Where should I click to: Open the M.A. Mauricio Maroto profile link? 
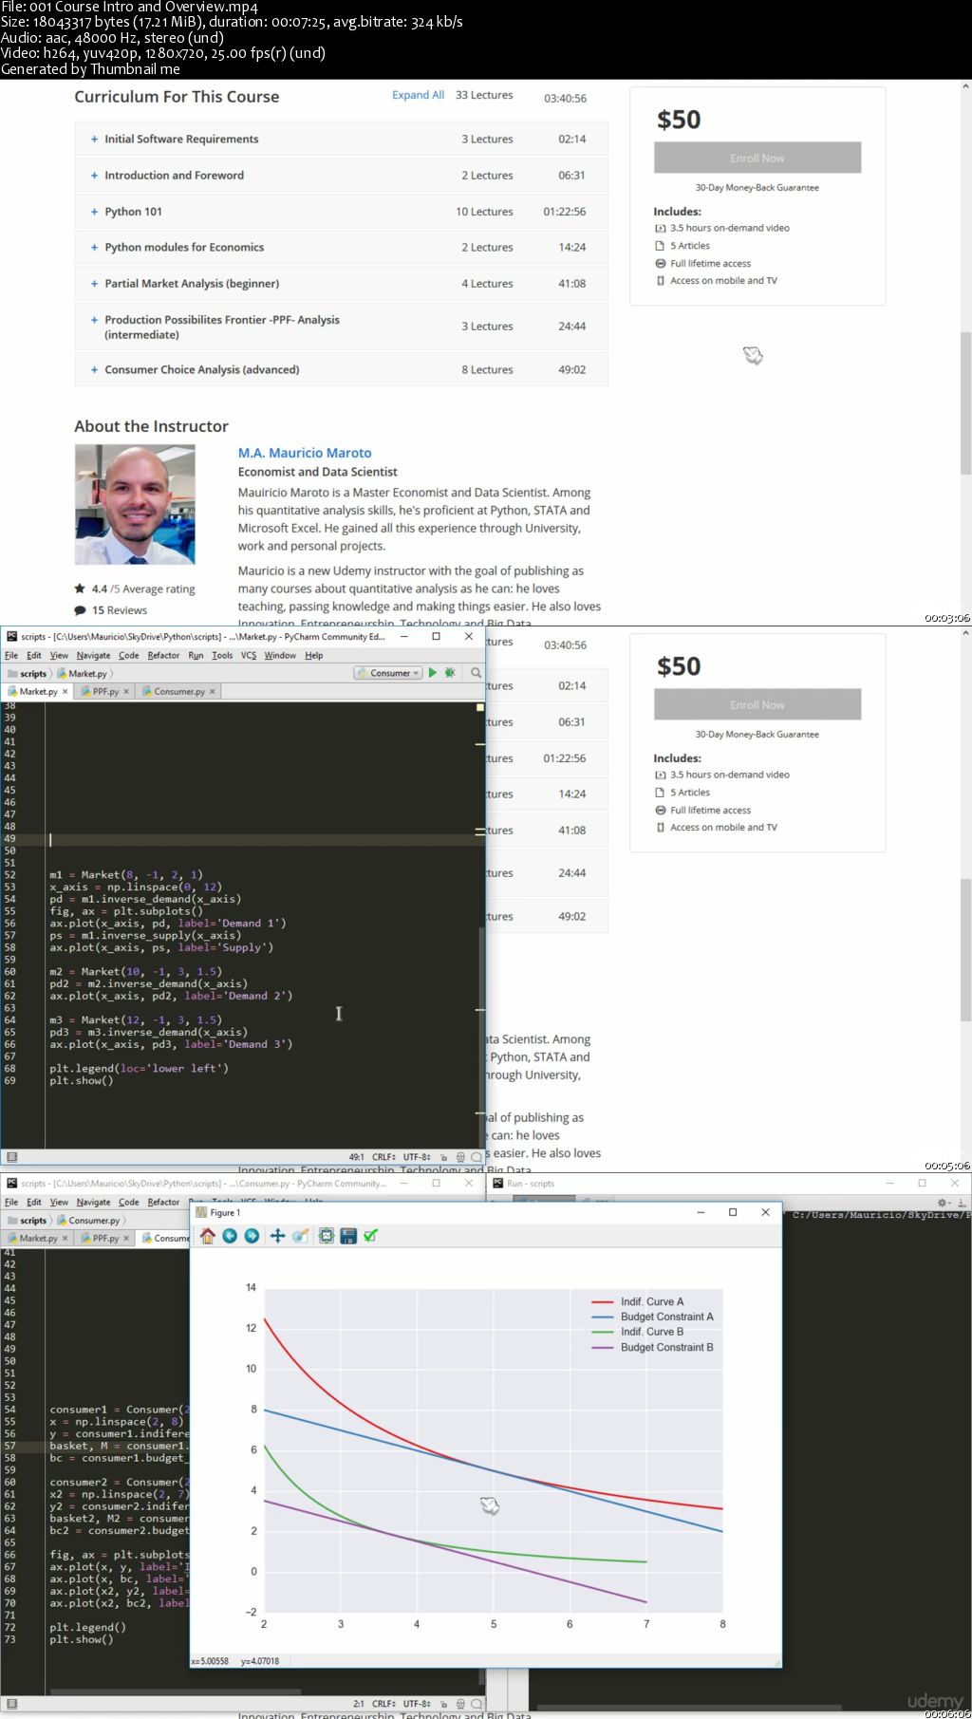click(305, 453)
